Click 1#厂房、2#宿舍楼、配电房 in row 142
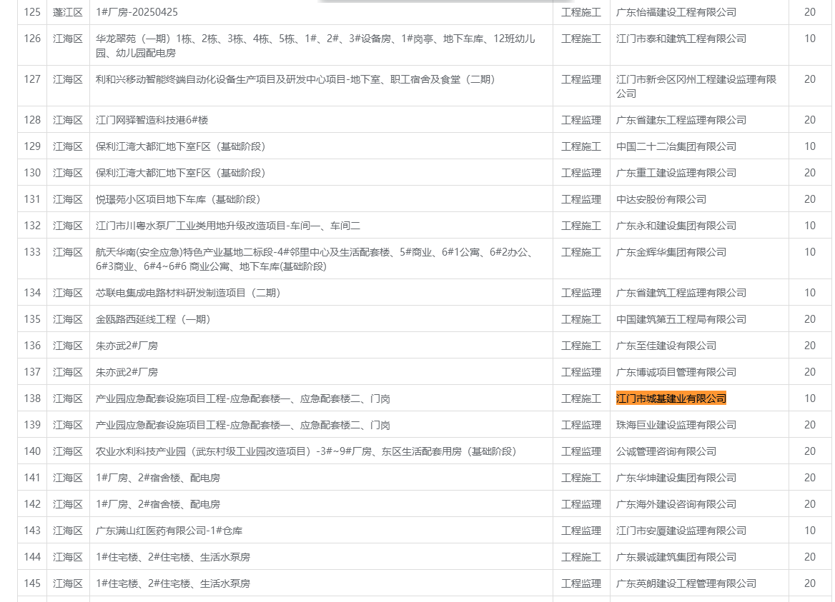 pos(157,504)
